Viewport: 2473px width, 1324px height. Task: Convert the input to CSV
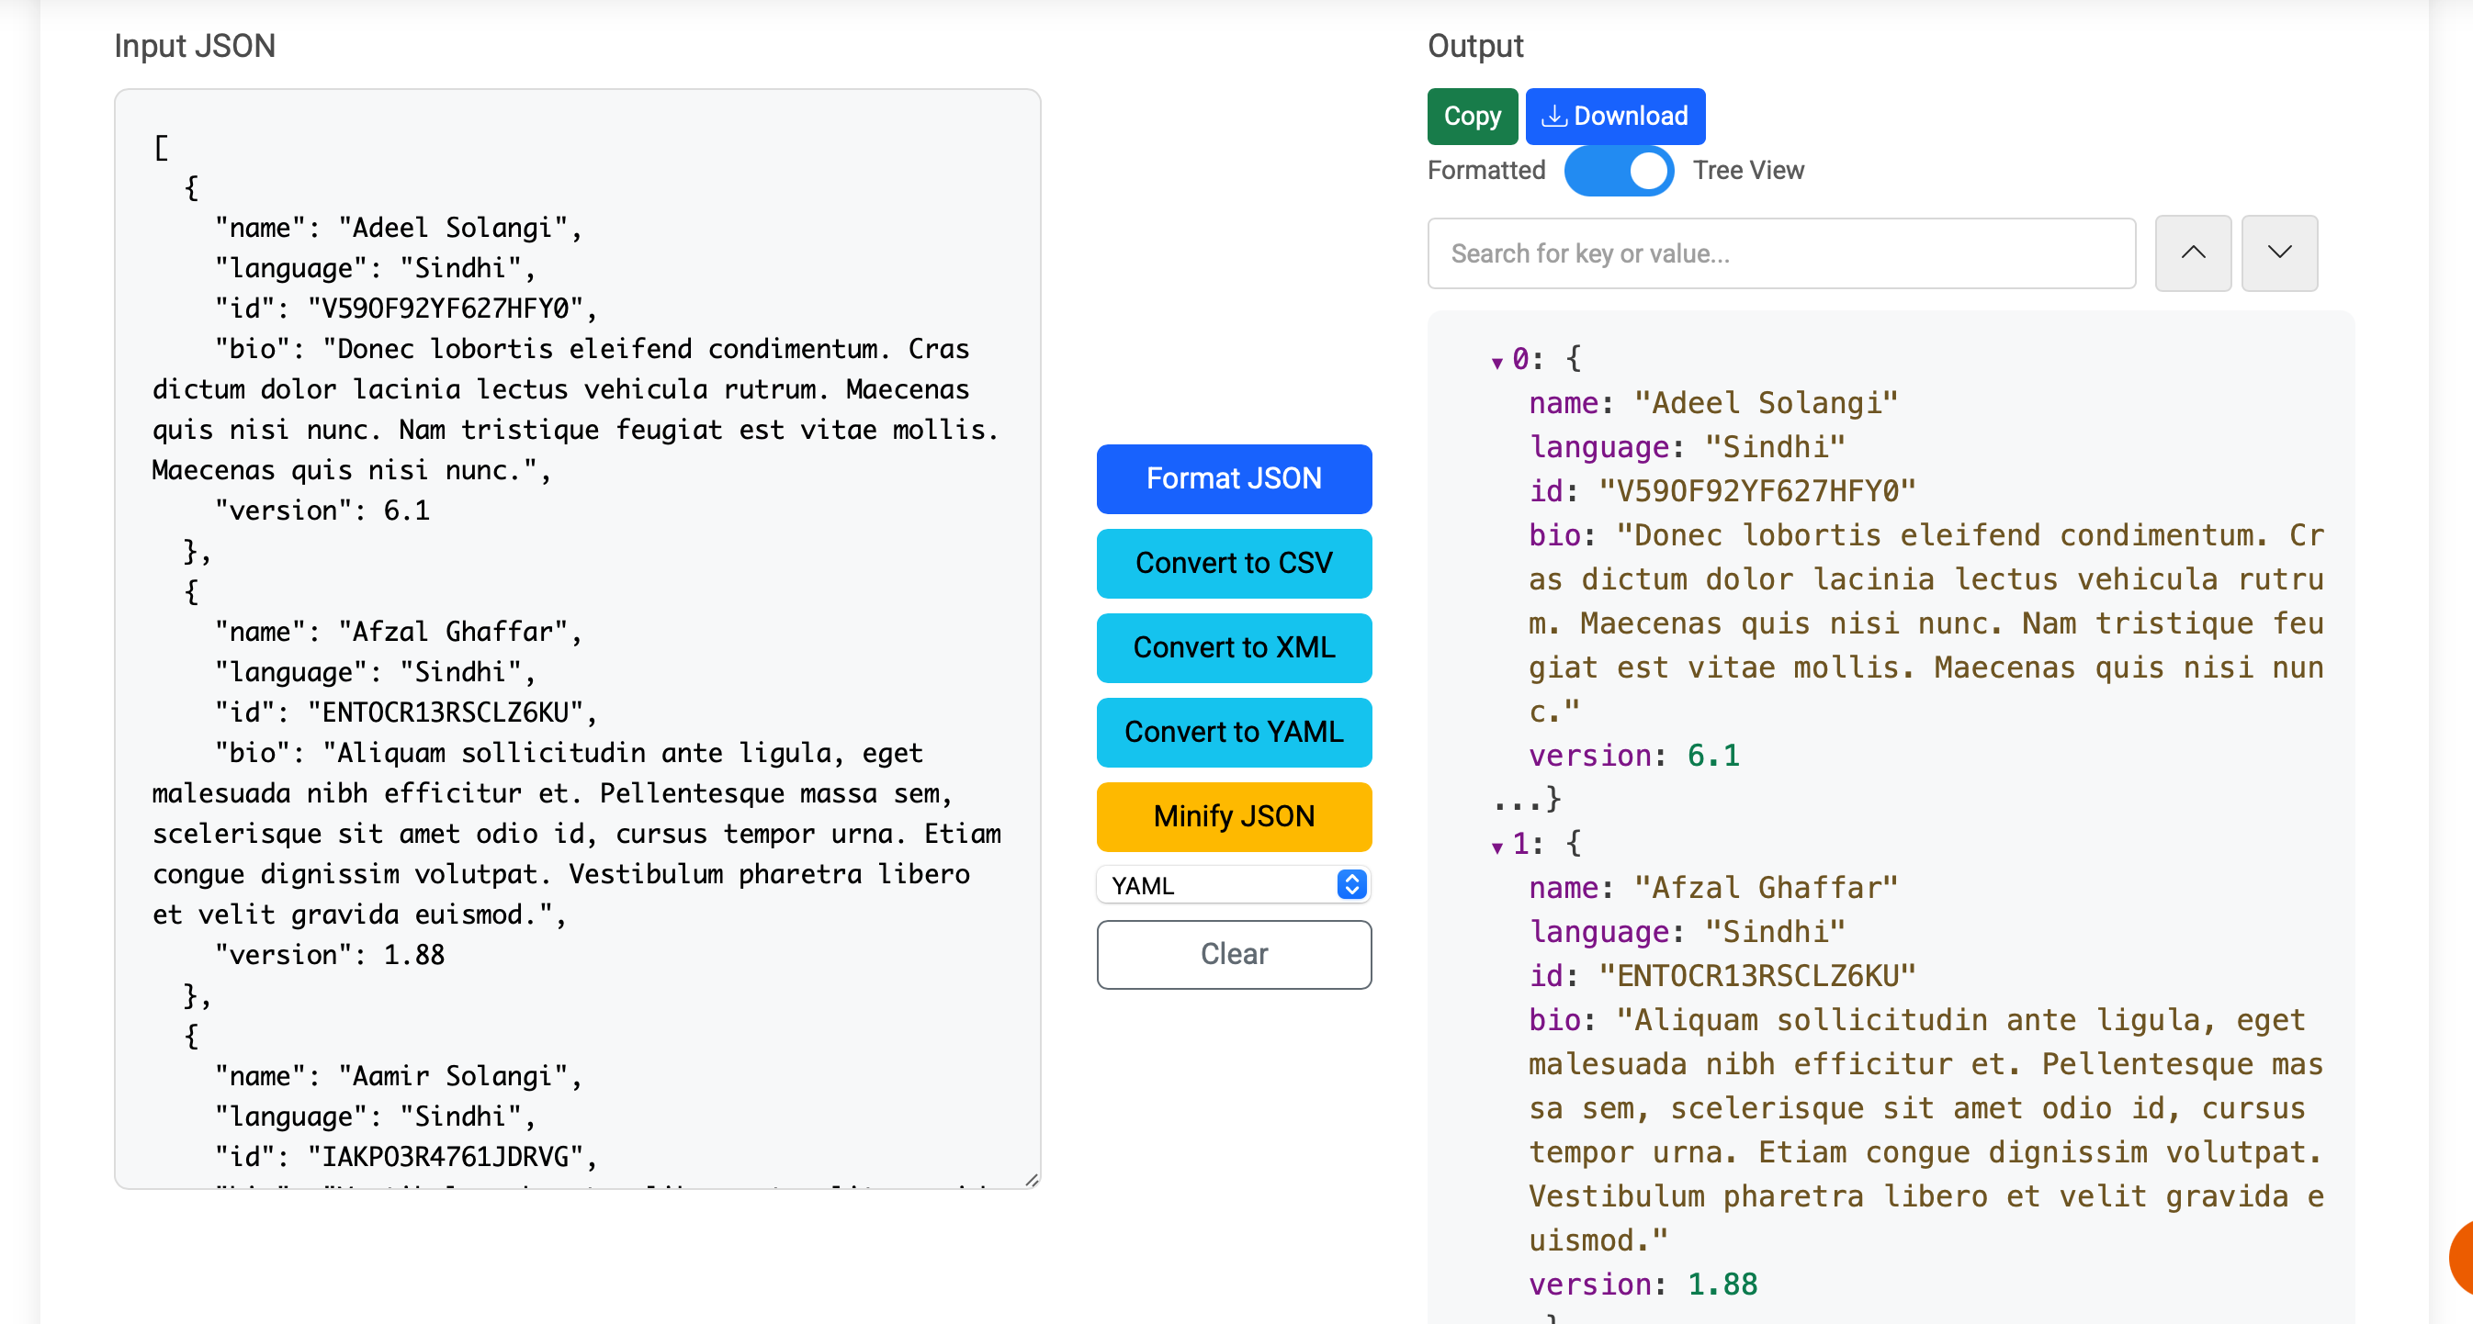(1234, 563)
